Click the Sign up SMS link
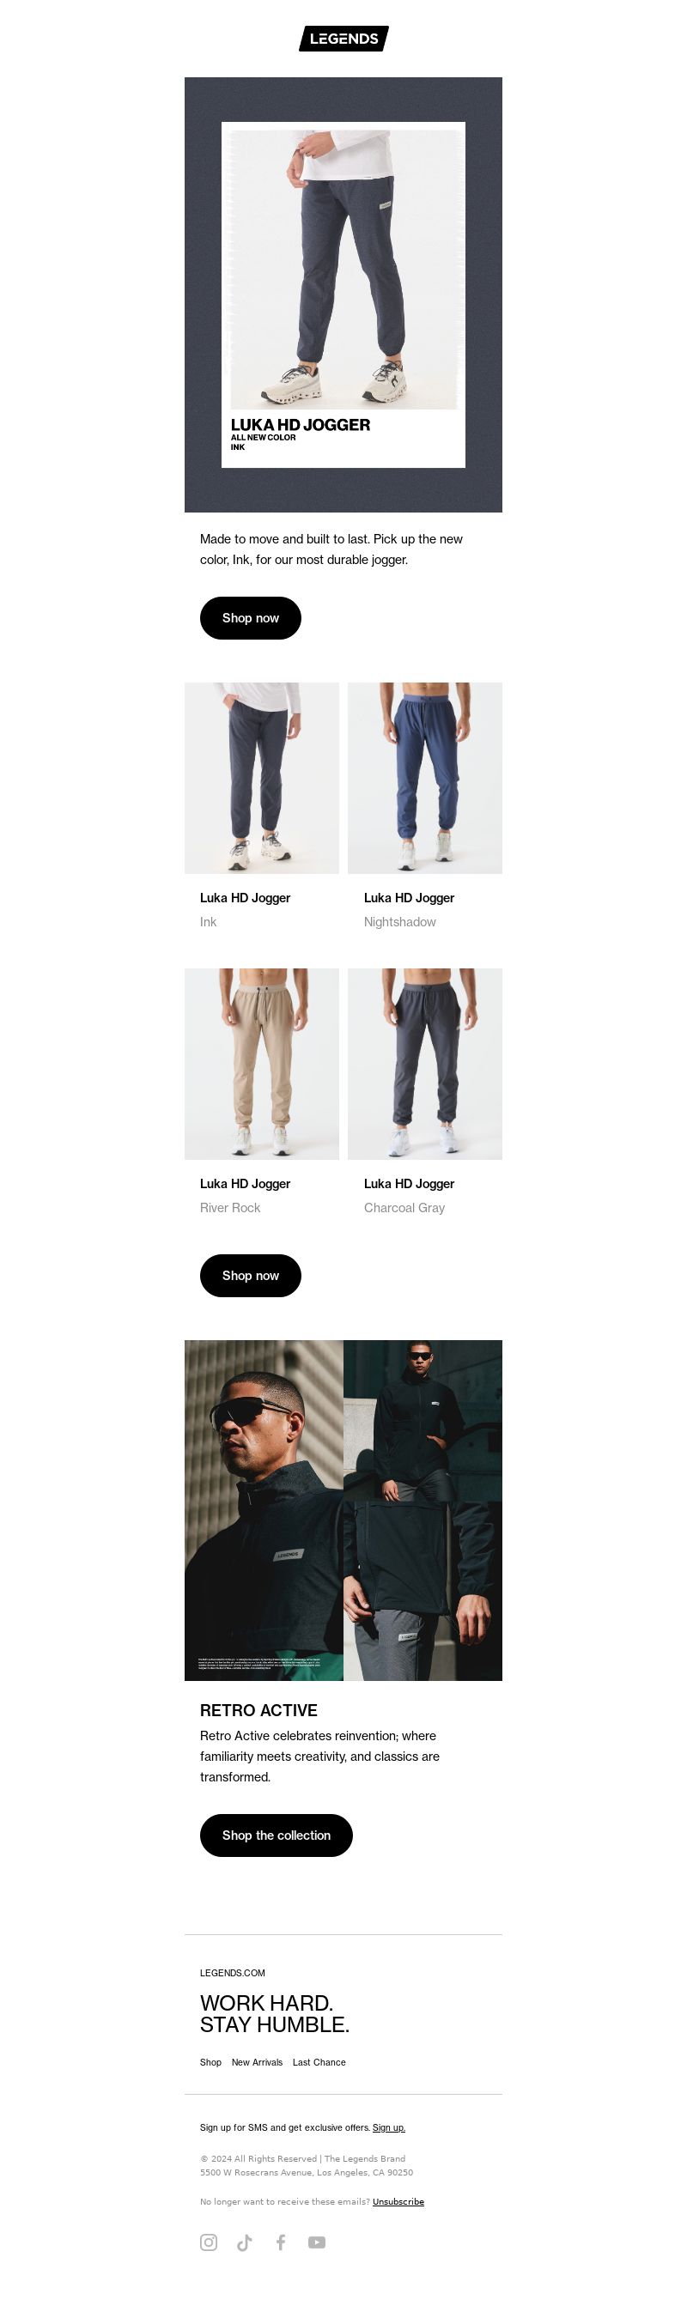The width and height of the screenshot is (687, 2324). click(x=389, y=2127)
